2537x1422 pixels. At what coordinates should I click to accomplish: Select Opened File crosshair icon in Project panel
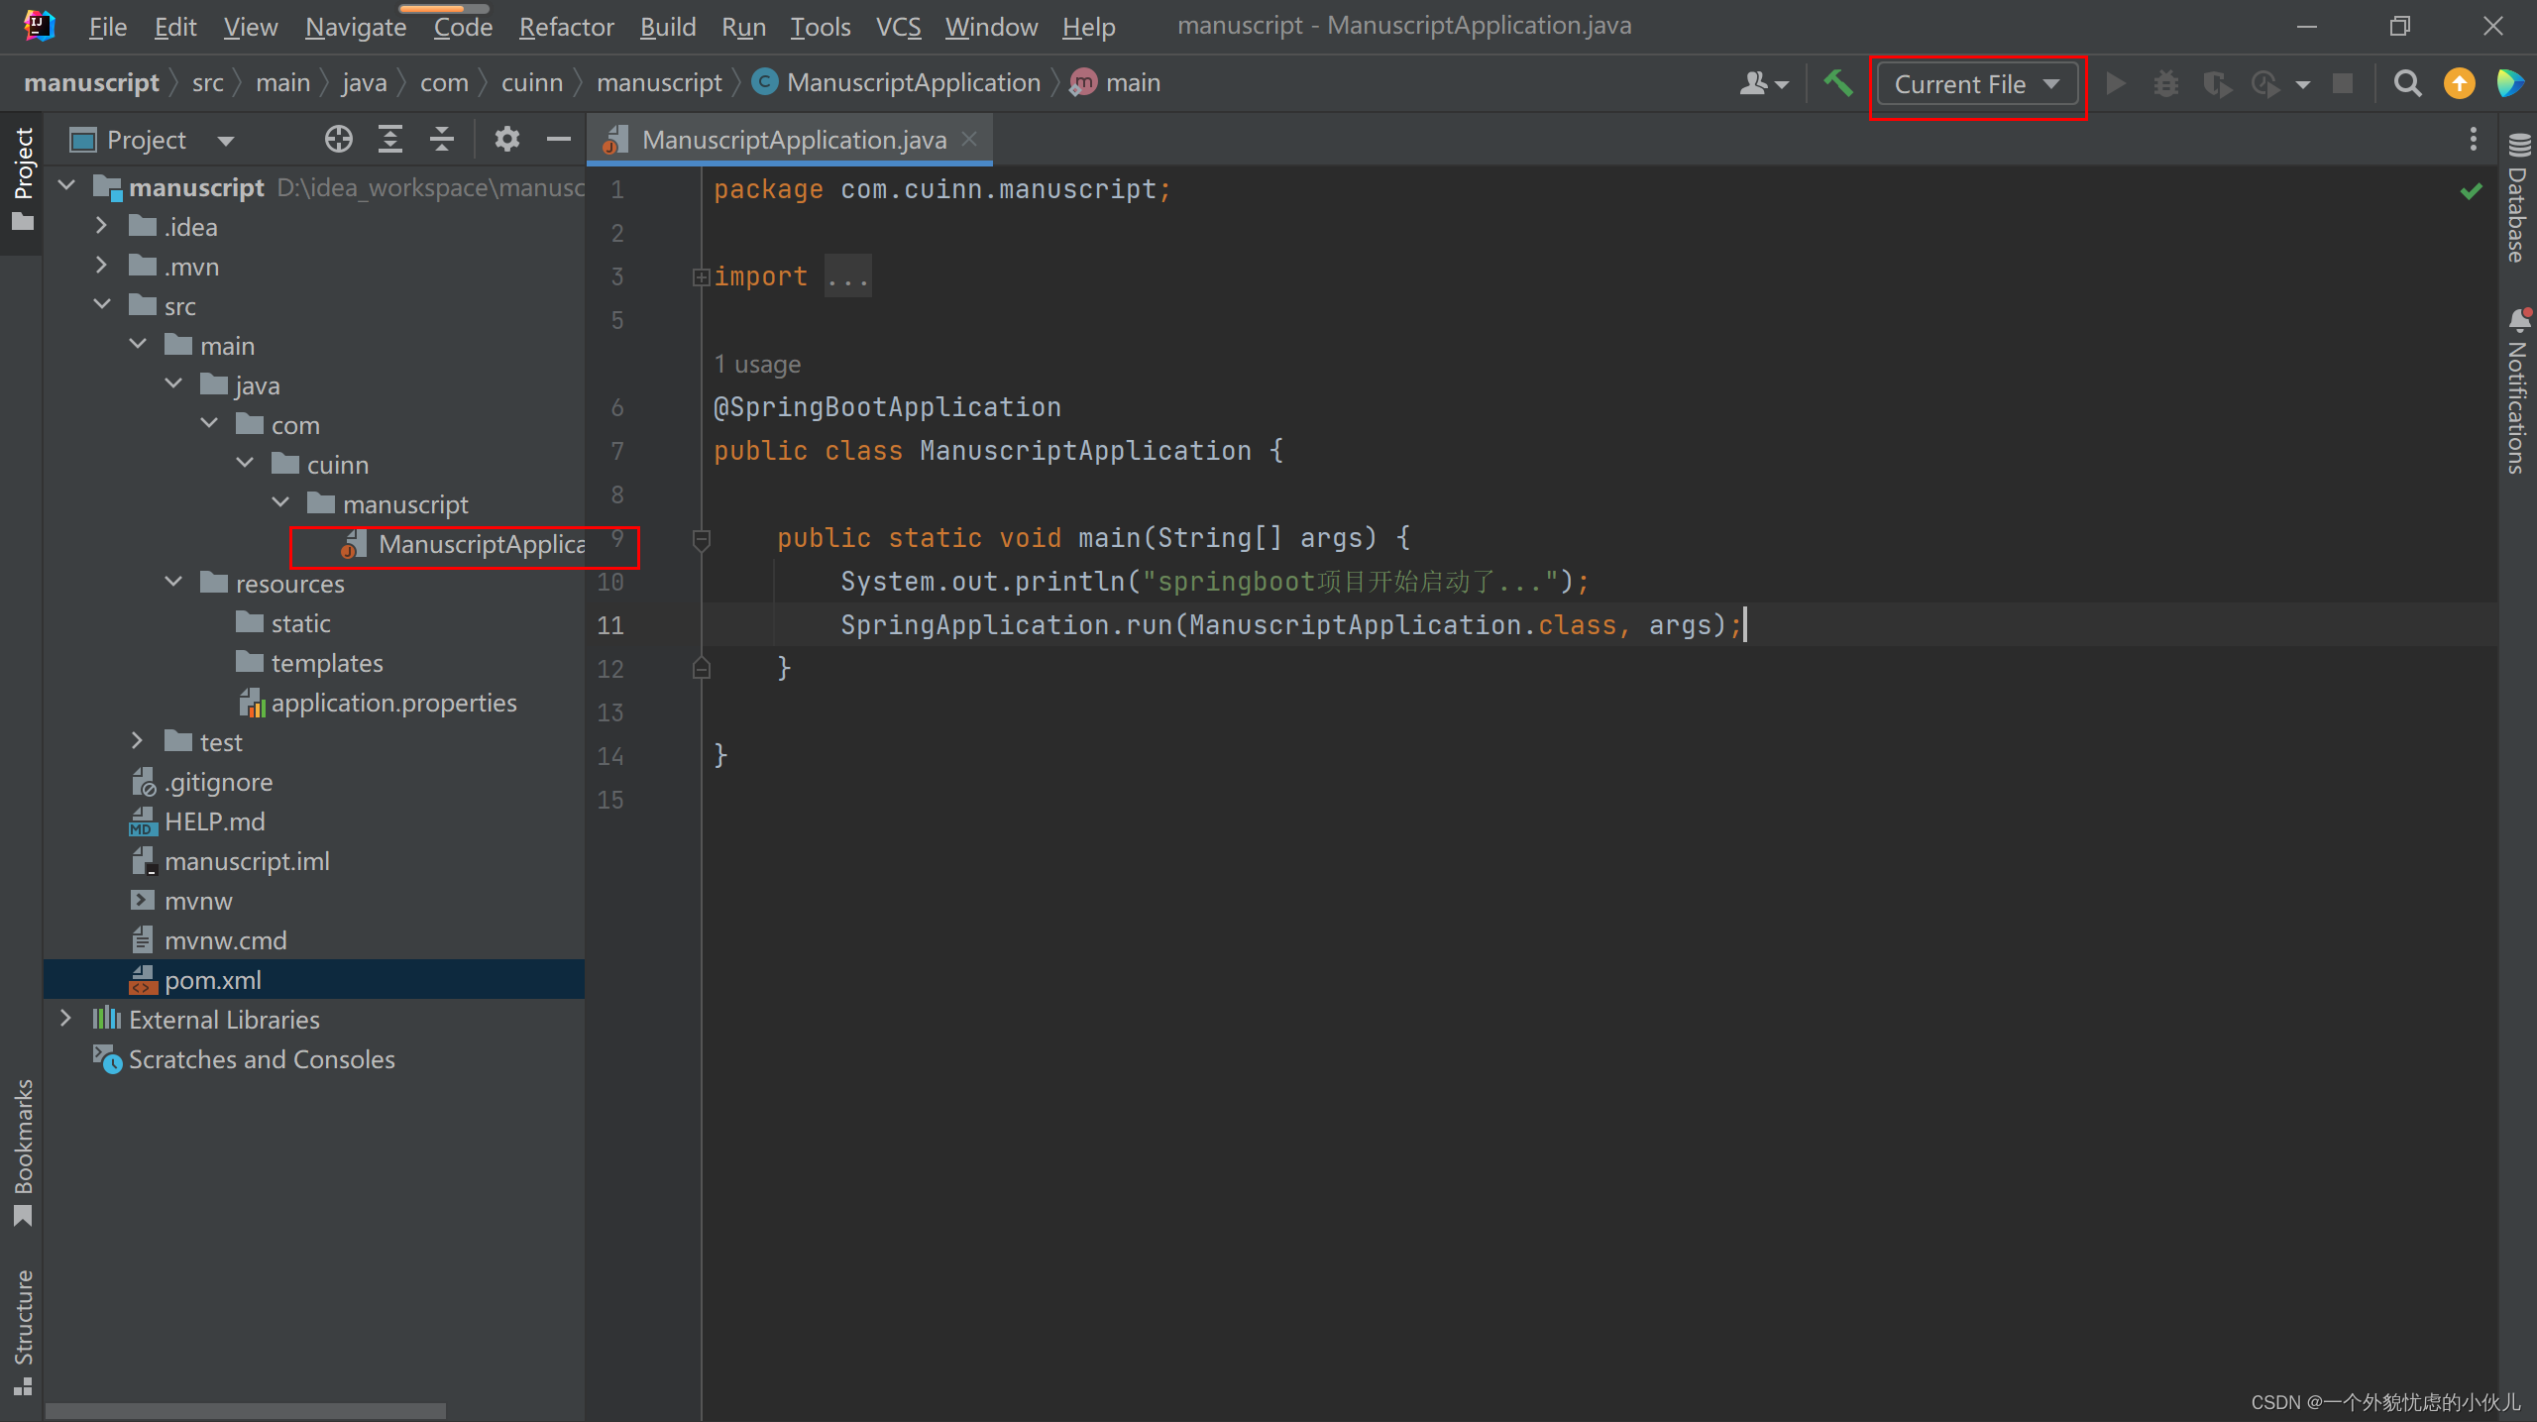coord(338,140)
